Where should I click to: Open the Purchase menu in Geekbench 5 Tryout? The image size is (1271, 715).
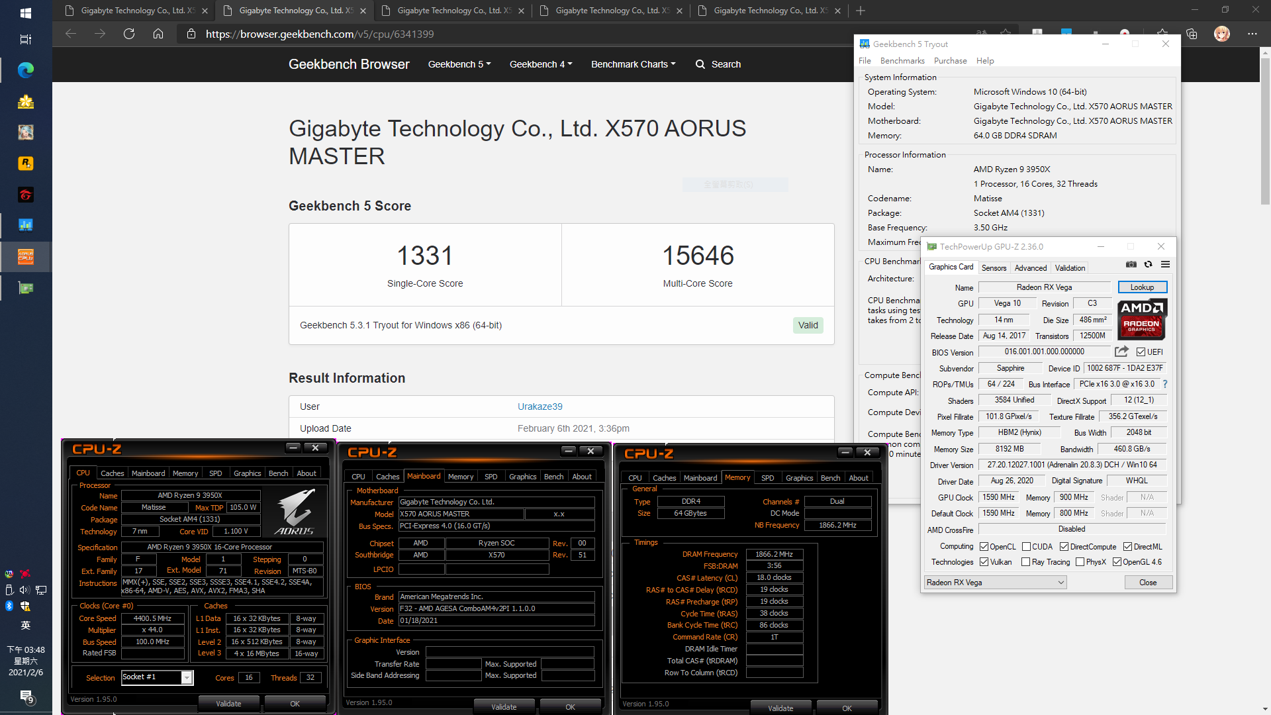pos(950,61)
